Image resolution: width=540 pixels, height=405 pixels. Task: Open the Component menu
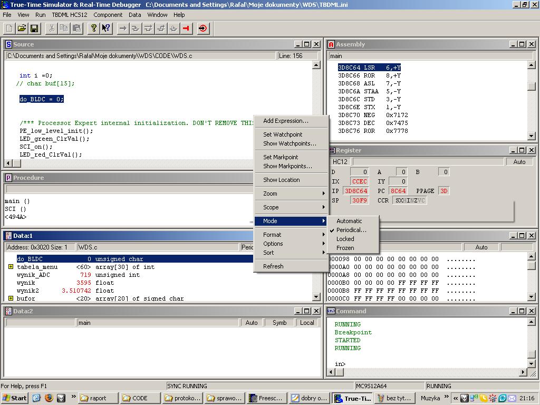pos(108,15)
